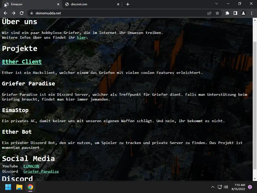257x193 pixels.
Task: Bookmark this tab with the star
Action: pos(217,13)
